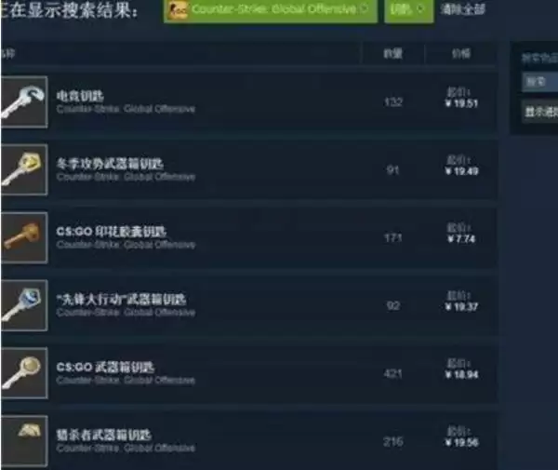Screen dimensions: 558x470
Task: Remove the 钥匙 green filter tag
Action: 420,8
